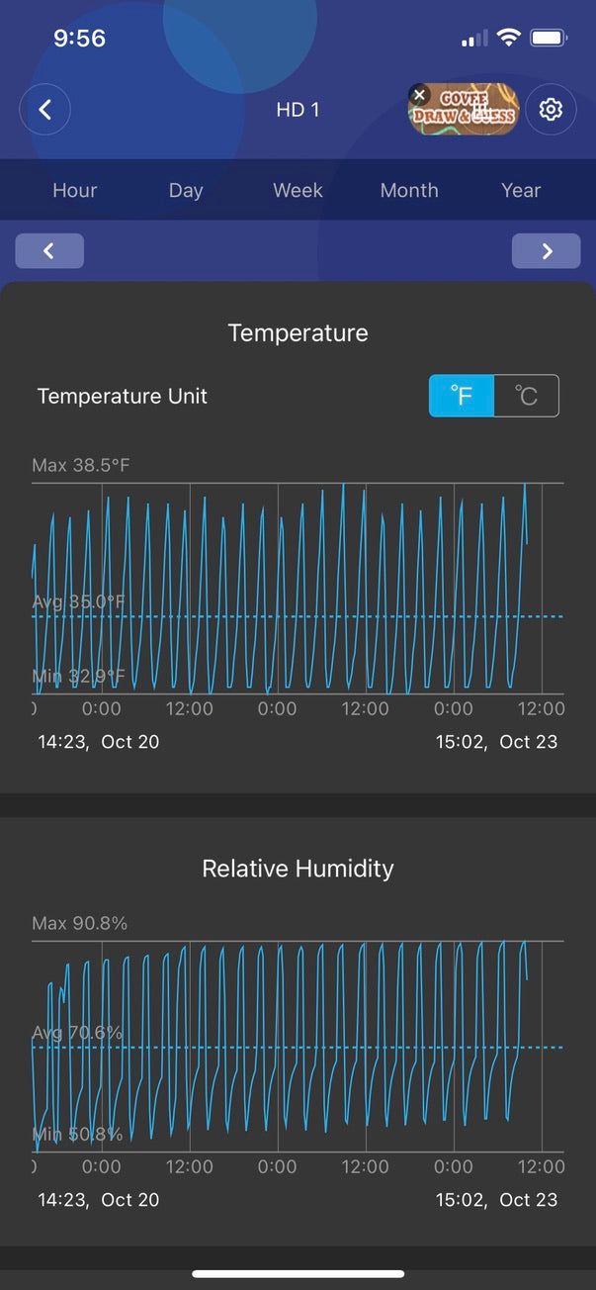Screen dimensions: 596x1290
Task: Tap the 9:56 status bar clock
Action: pyautogui.click(x=79, y=39)
